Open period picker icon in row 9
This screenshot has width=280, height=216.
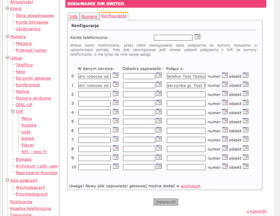tap(116, 157)
